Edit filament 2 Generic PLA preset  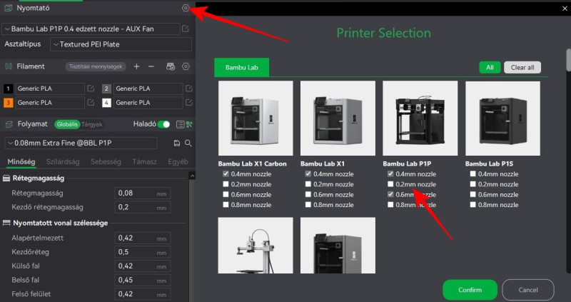tap(189, 89)
